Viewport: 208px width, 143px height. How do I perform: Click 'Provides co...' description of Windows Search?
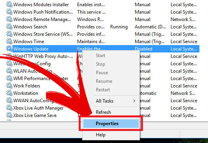[91, 27]
